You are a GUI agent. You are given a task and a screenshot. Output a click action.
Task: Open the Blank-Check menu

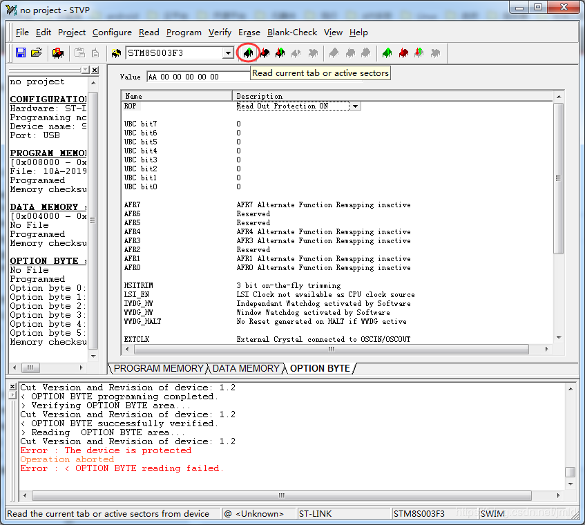point(292,32)
